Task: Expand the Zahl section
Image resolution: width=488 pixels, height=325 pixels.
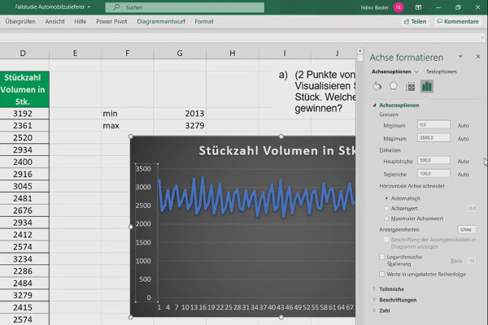Action: (x=374, y=310)
